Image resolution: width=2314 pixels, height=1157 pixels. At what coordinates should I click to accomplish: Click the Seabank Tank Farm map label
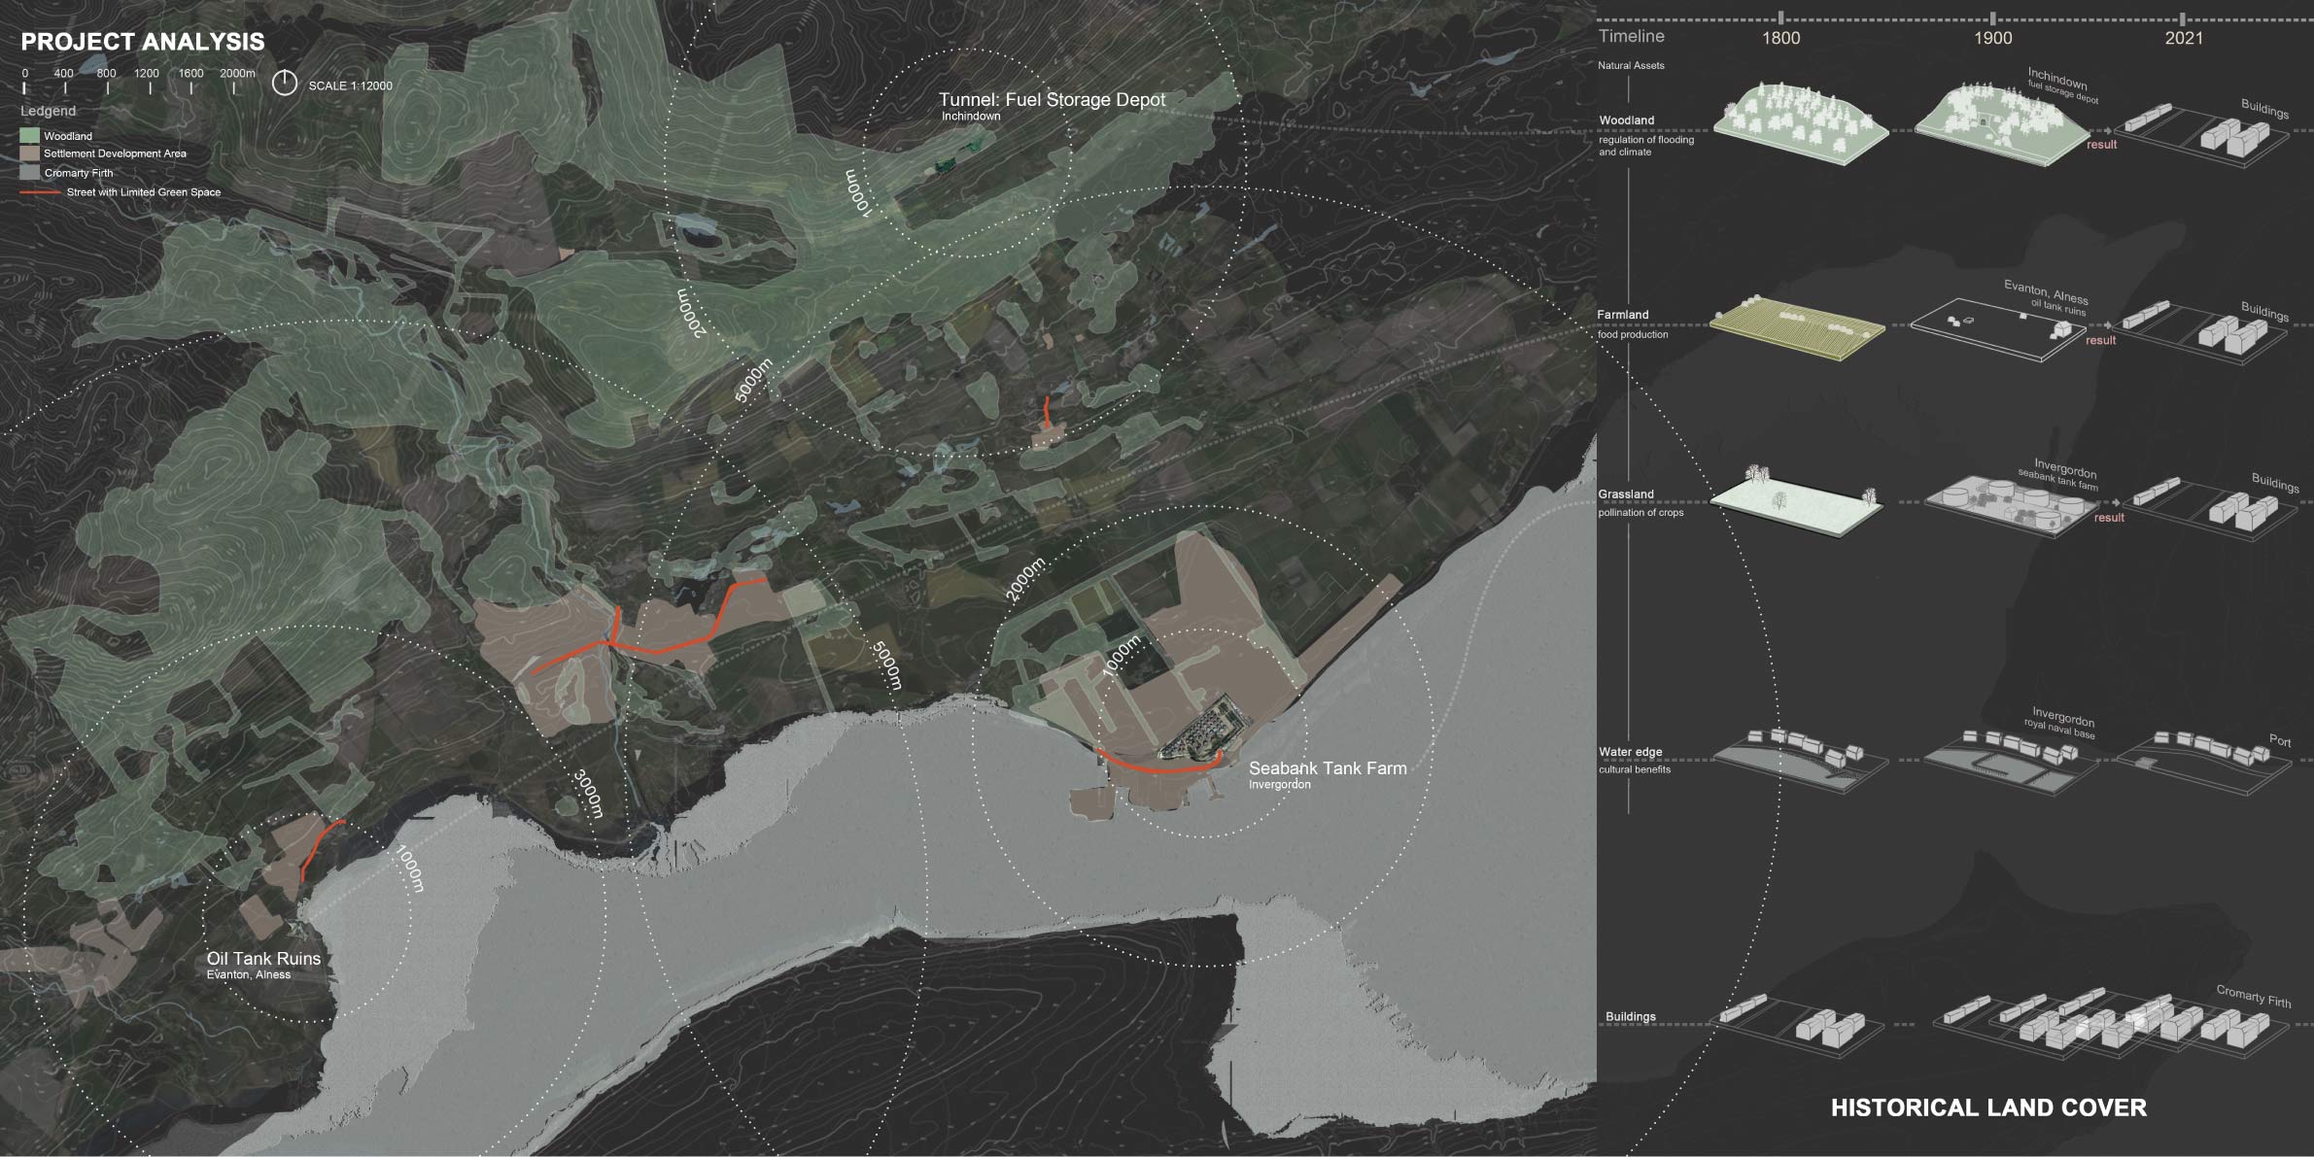1328,767
